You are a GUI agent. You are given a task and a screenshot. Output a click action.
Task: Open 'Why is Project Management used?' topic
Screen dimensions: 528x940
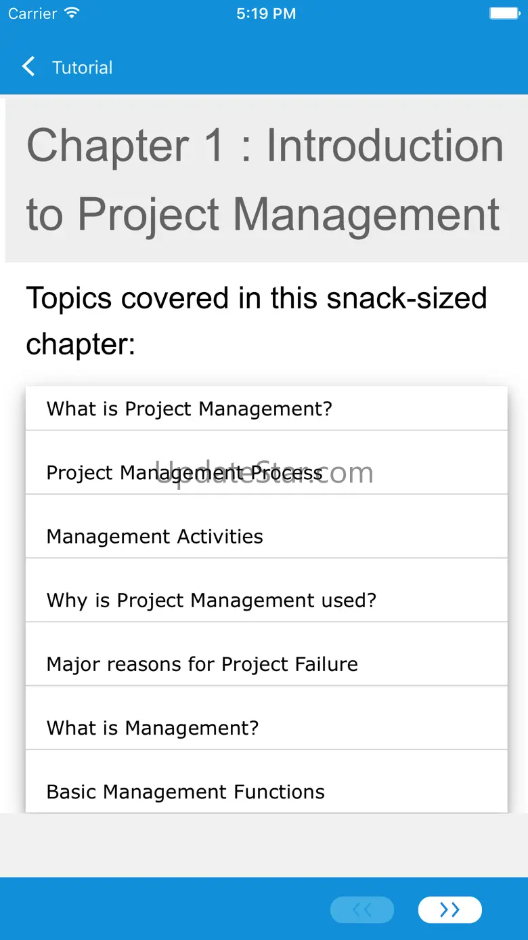pos(211,600)
